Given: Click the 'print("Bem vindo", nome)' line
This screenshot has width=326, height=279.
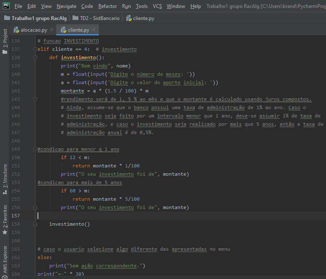Looking at the screenshot, I should pos(95,66).
